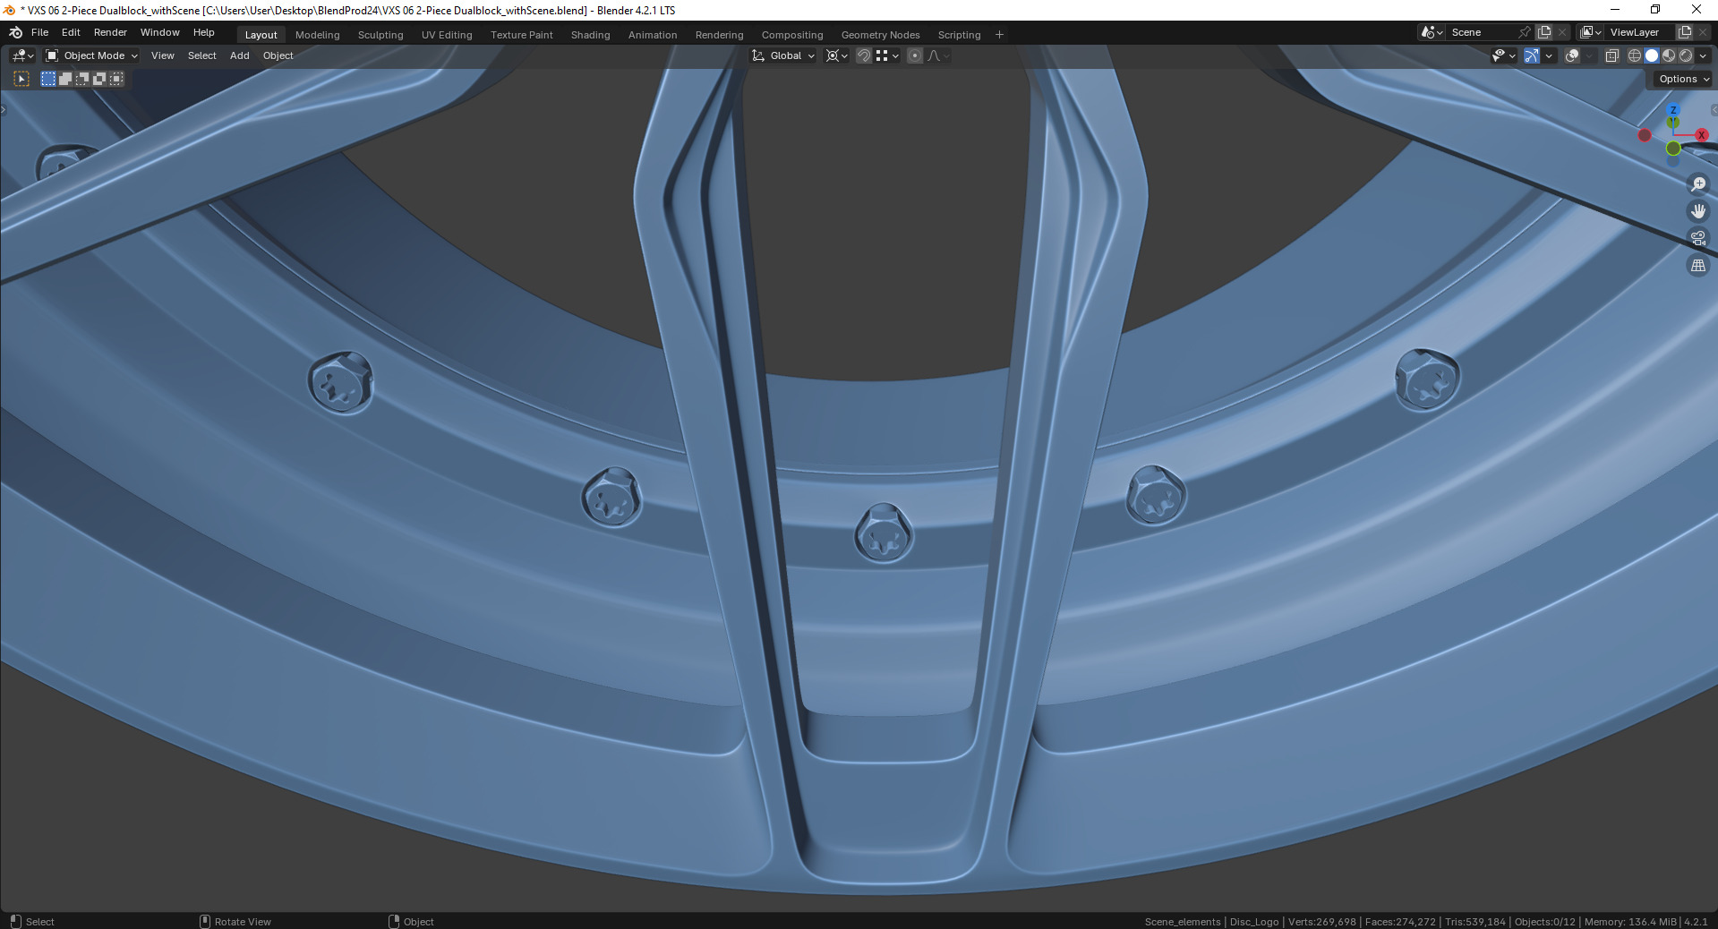Add a new view layer icon
Image resolution: width=1718 pixels, height=929 pixels.
coord(1685,32)
